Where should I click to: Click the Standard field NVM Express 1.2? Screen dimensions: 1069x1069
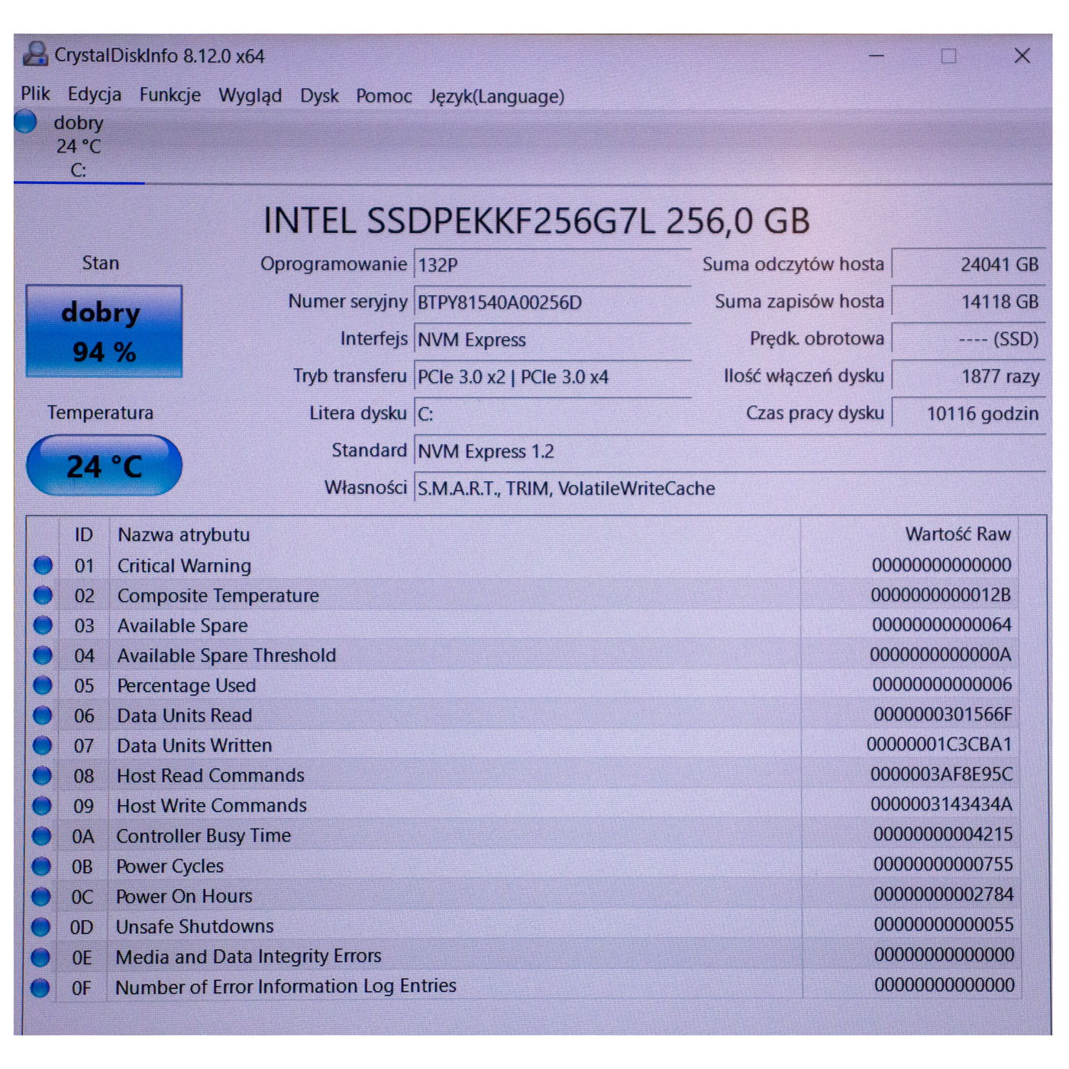click(x=729, y=451)
